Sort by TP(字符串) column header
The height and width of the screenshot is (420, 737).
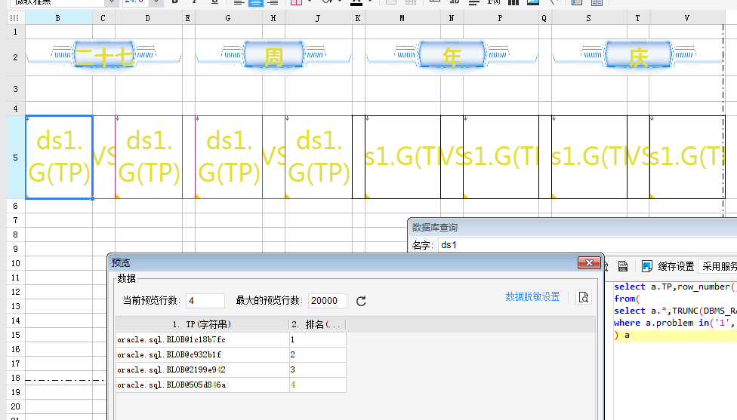202,324
